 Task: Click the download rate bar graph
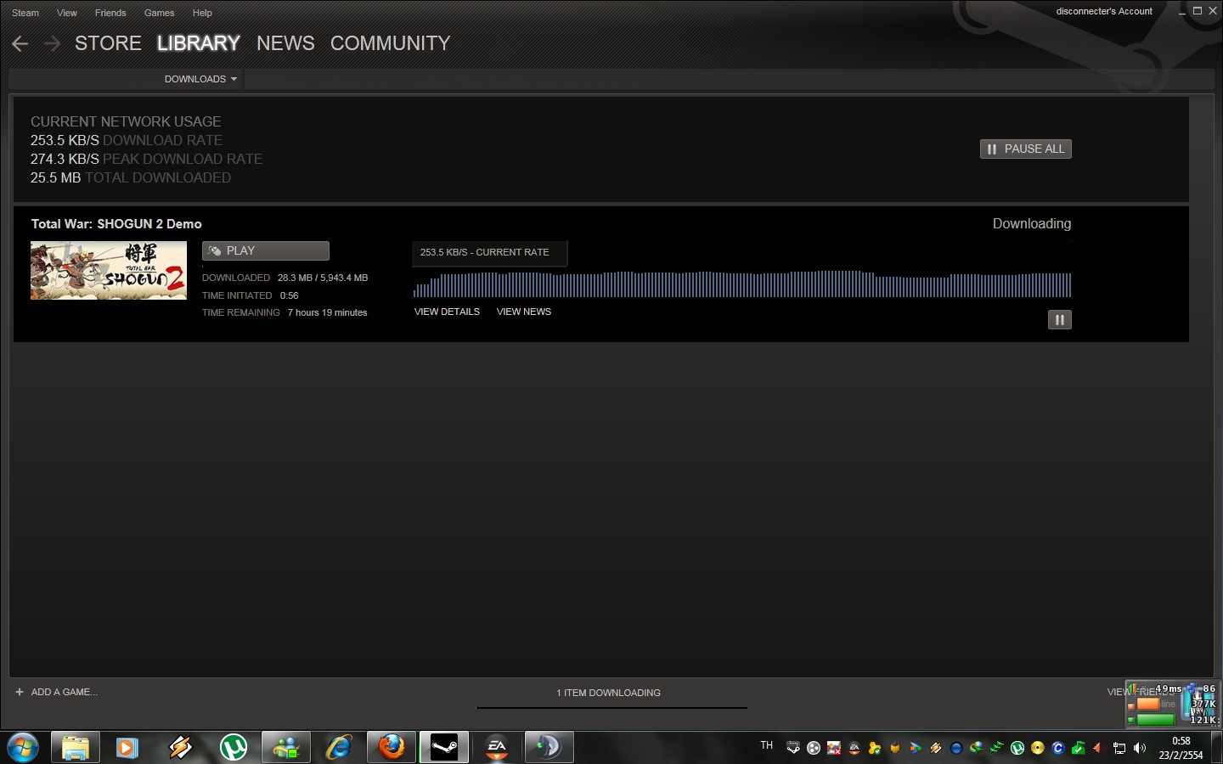[742, 284]
